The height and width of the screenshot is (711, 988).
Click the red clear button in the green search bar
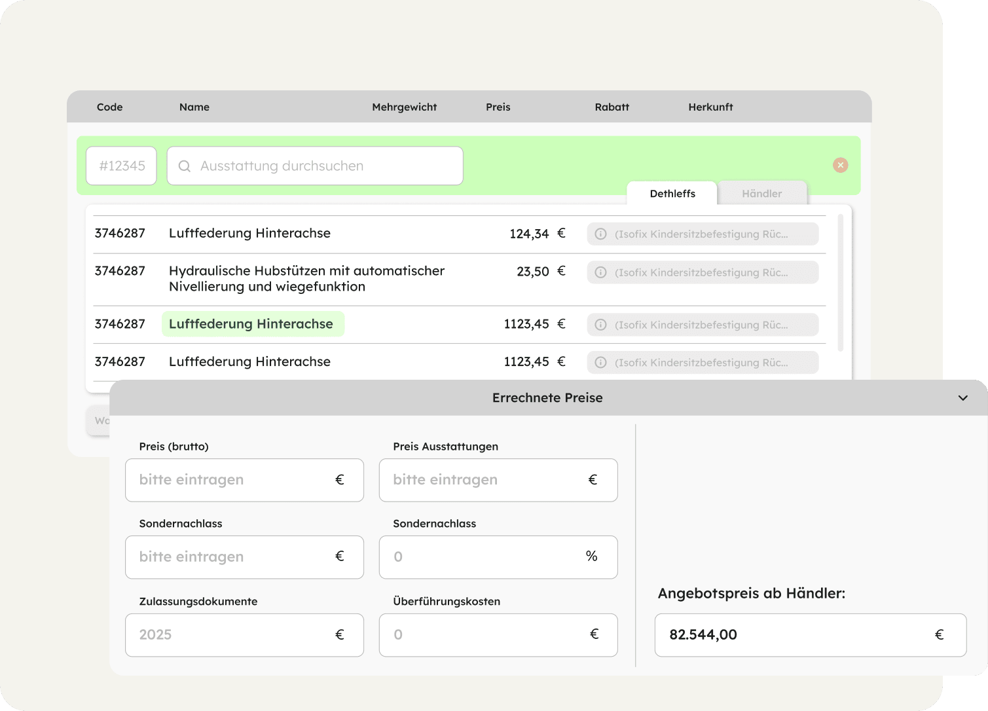tap(840, 166)
